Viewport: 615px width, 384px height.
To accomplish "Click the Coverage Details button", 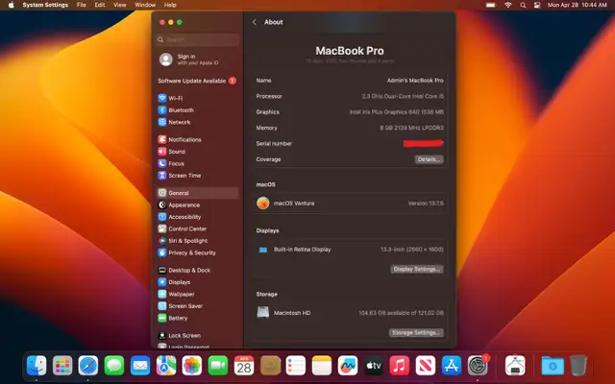I will (430, 159).
